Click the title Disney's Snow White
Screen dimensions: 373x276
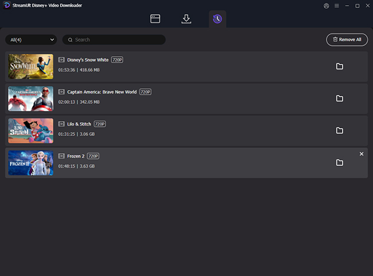(88, 60)
